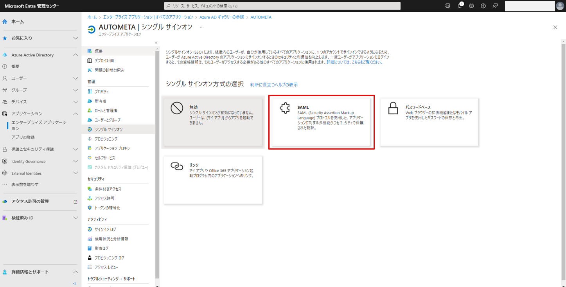This screenshot has width=566, height=287.
Task: Collapse the resource menu with double chevron
Action: [x=156, y=43]
